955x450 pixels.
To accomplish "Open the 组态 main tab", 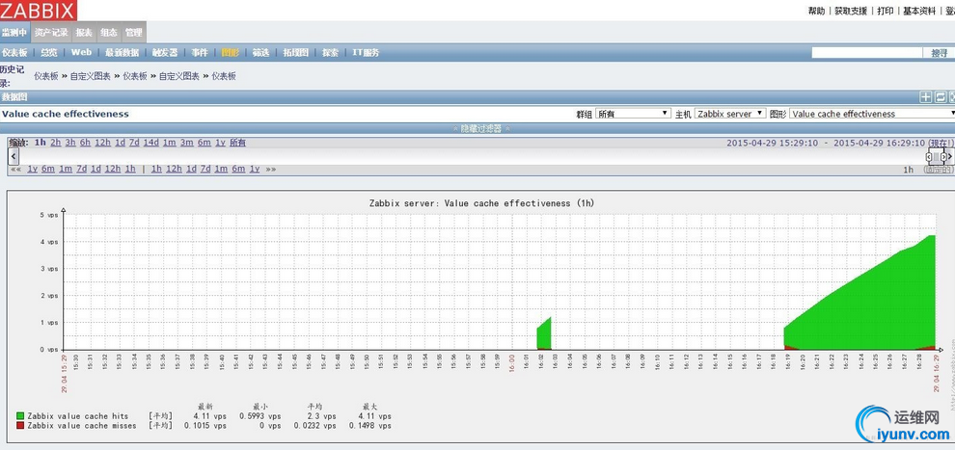I will click(x=109, y=32).
